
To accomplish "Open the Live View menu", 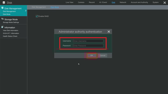I will [x=69, y=2].
